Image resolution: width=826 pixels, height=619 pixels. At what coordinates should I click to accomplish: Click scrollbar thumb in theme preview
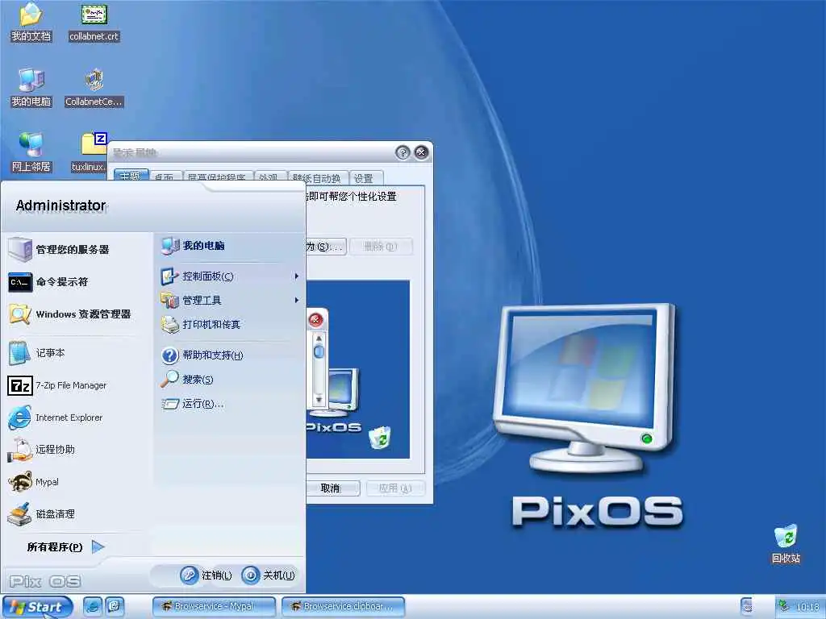319,351
